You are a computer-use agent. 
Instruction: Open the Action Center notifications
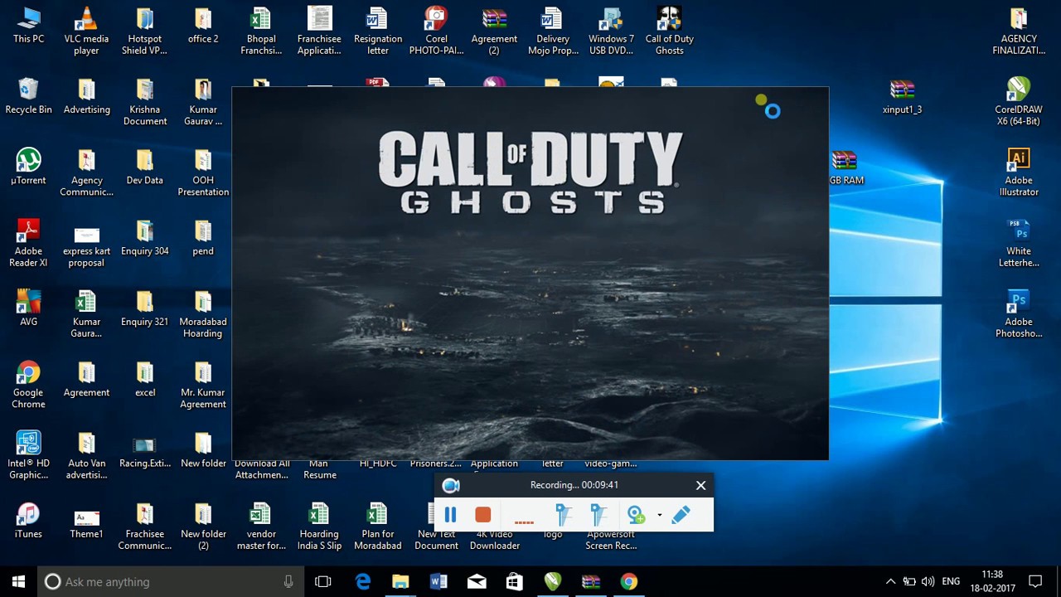[x=1035, y=581]
